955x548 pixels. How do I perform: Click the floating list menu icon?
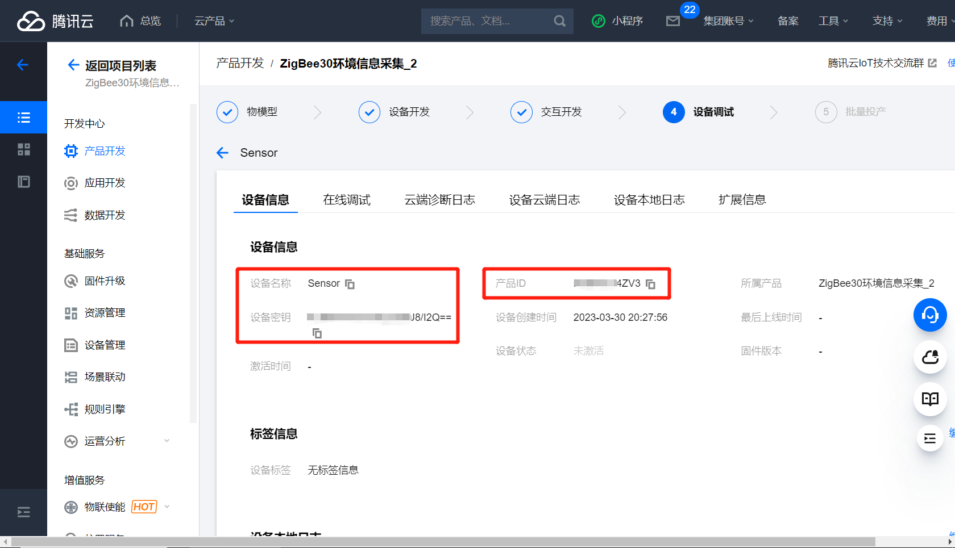930,438
